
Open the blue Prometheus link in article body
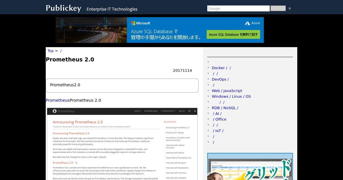click(57, 100)
